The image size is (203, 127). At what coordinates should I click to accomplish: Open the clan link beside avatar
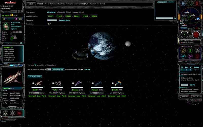[x=13, y=24]
